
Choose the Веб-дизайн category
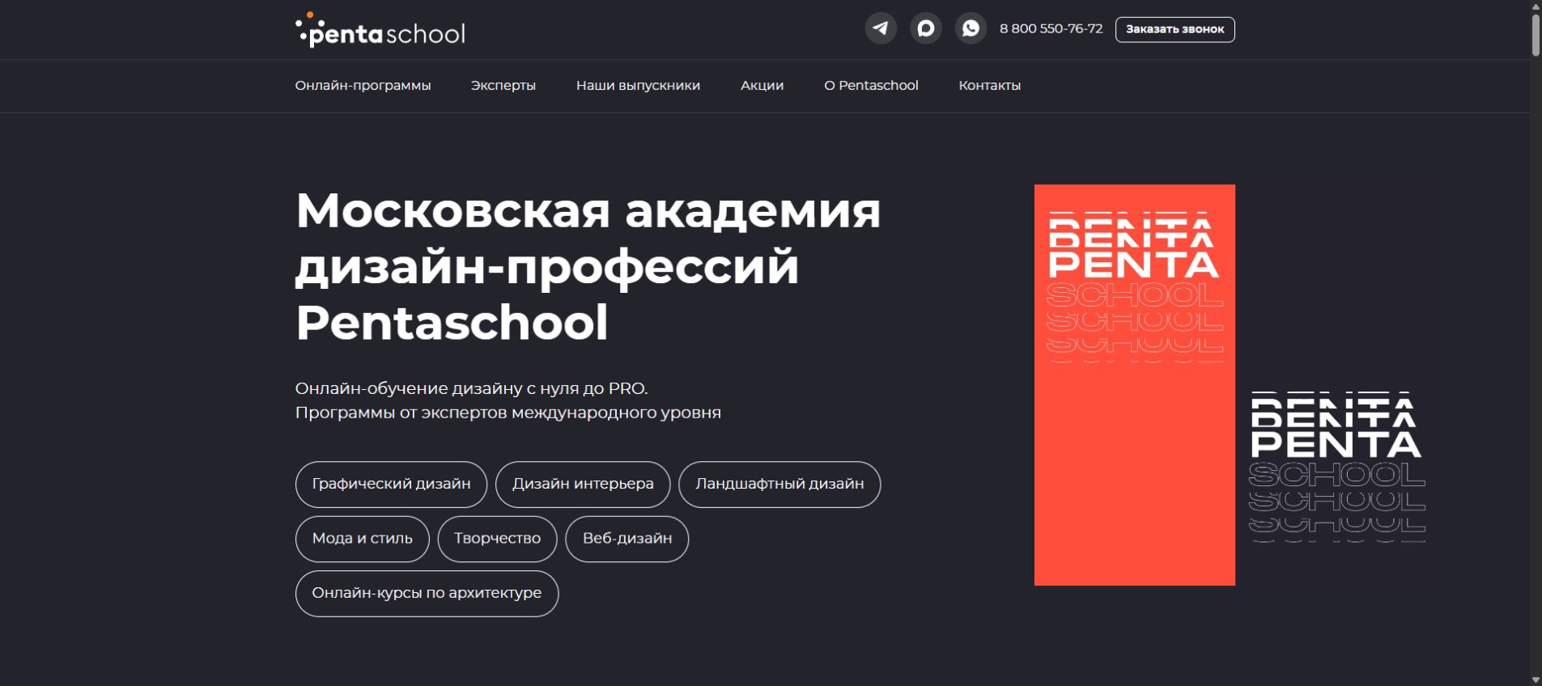click(x=627, y=539)
